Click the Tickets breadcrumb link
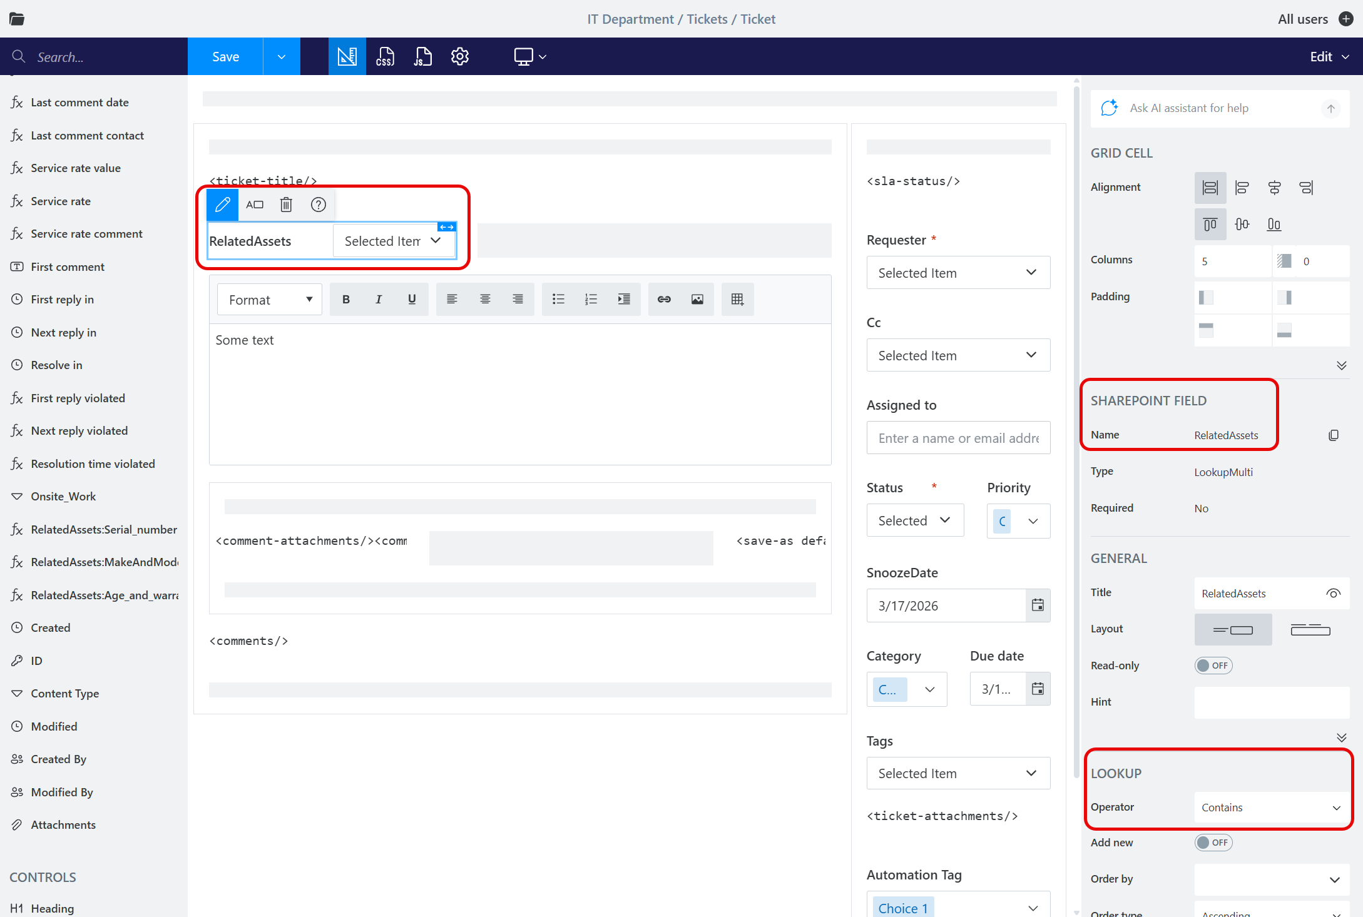The image size is (1363, 917). pyautogui.click(x=707, y=19)
